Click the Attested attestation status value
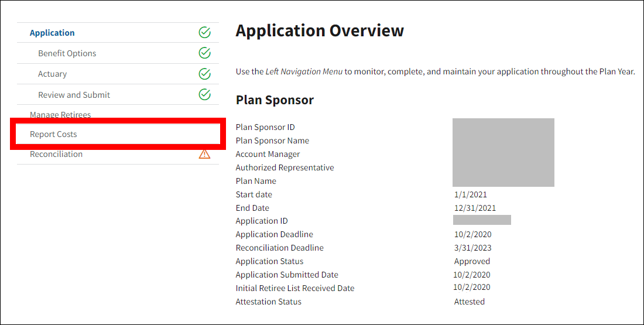Screen dimensions: 644x325 click(x=469, y=302)
